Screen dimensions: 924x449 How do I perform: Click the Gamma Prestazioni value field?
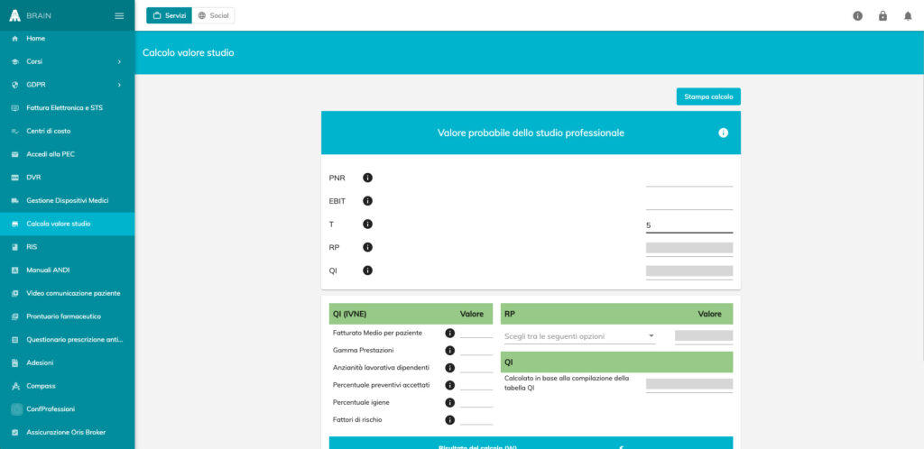click(476, 350)
